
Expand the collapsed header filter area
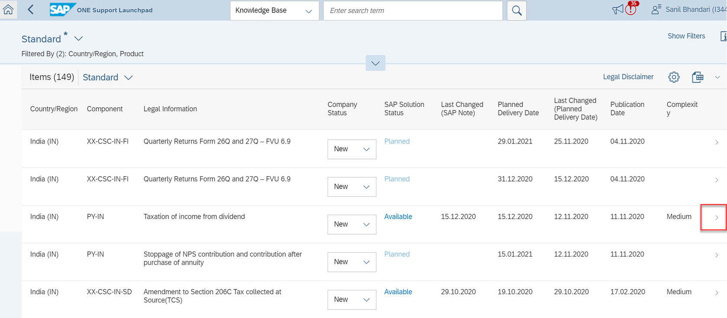tap(375, 63)
